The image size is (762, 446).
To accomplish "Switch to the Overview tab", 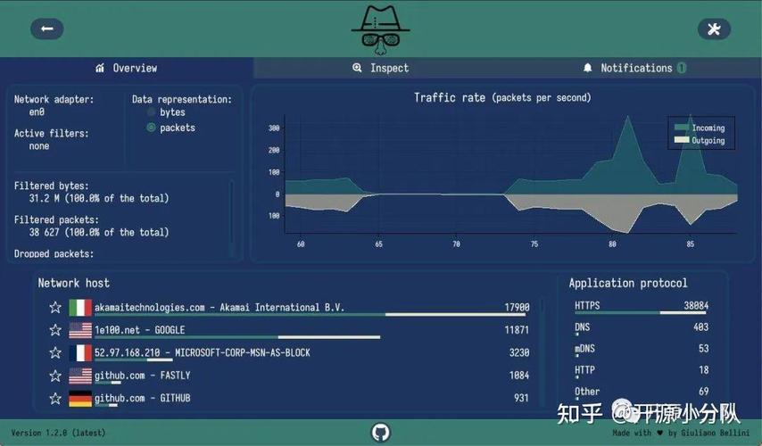I will (127, 68).
